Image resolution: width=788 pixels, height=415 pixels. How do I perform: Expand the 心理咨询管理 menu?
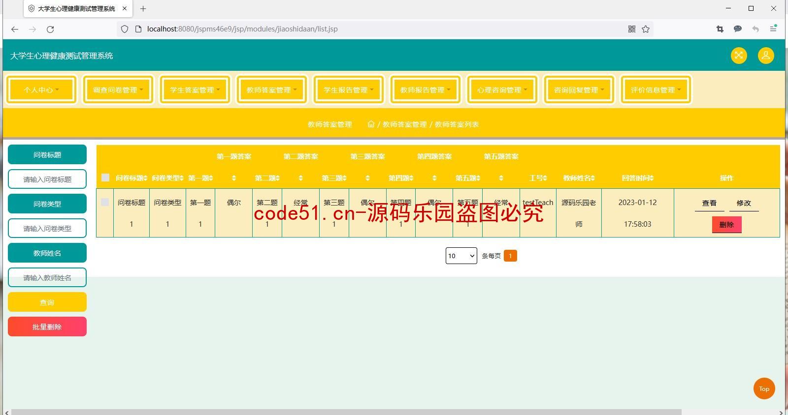click(x=502, y=89)
